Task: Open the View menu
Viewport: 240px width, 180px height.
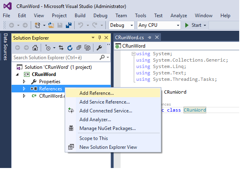Action: (39, 16)
